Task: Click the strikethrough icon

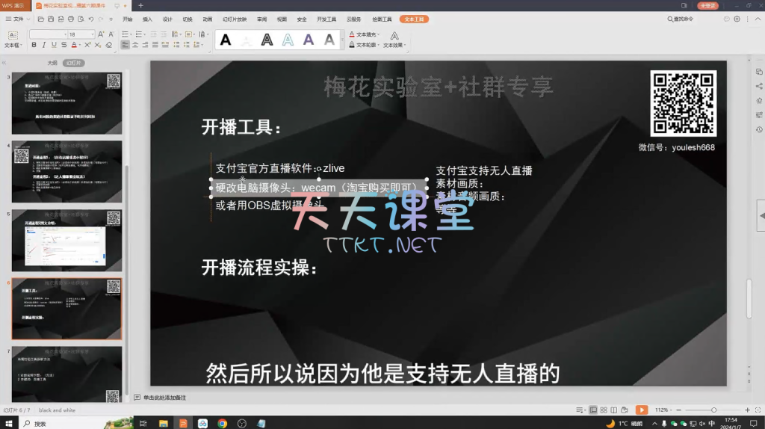Action: 66,45
